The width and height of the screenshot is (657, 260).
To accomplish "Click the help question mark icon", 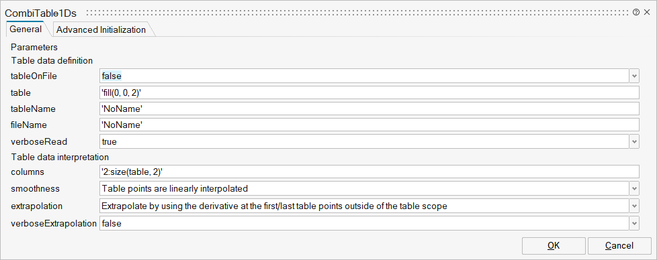I will [x=636, y=13].
